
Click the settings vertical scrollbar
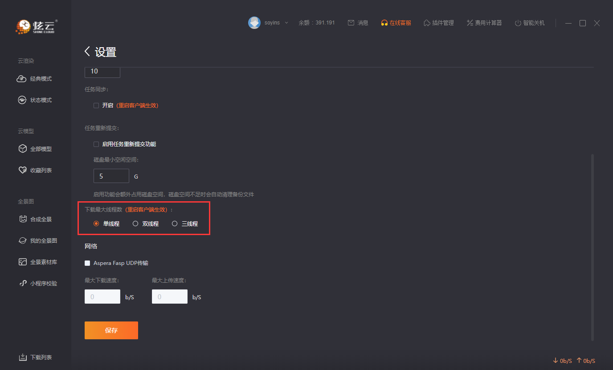pyautogui.click(x=592, y=248)
